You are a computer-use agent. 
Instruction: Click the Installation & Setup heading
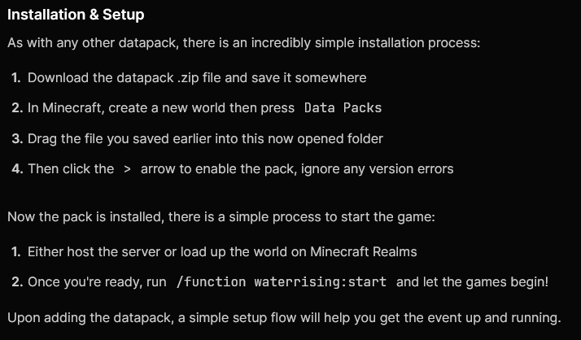76,15
